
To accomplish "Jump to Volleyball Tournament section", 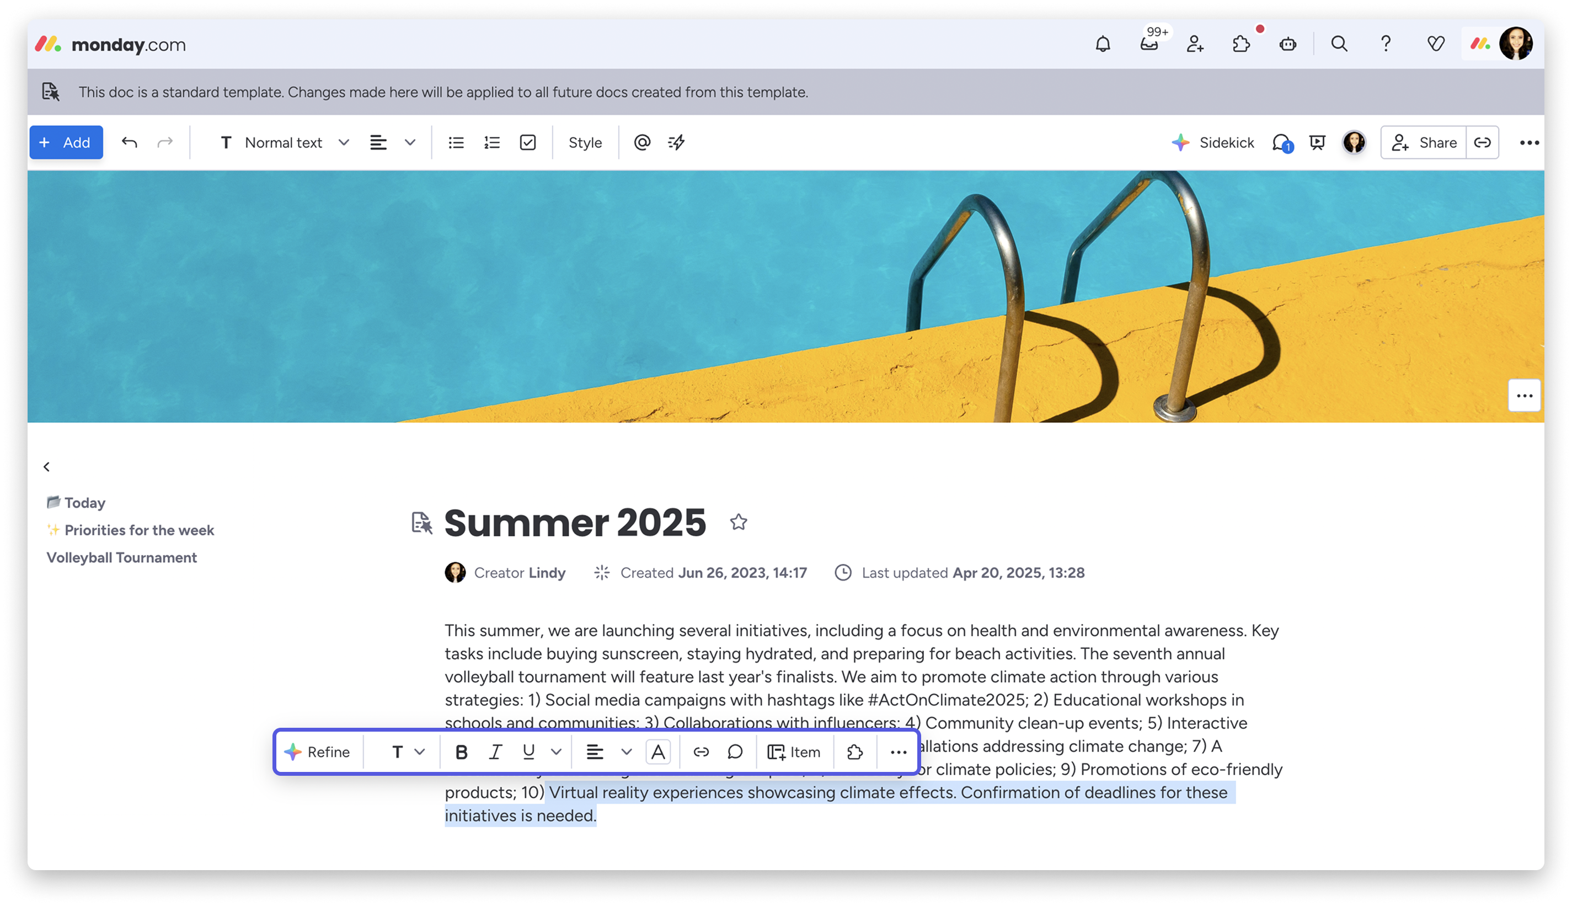I will [122, 557].
